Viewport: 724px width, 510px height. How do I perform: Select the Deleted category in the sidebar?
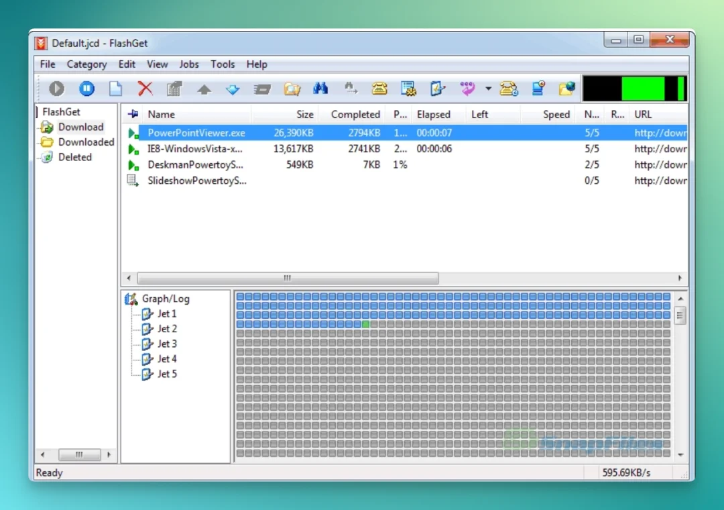point(75,157)
